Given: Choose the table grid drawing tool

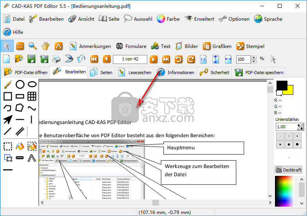Looking at the screenshot, I should (32, 96).
